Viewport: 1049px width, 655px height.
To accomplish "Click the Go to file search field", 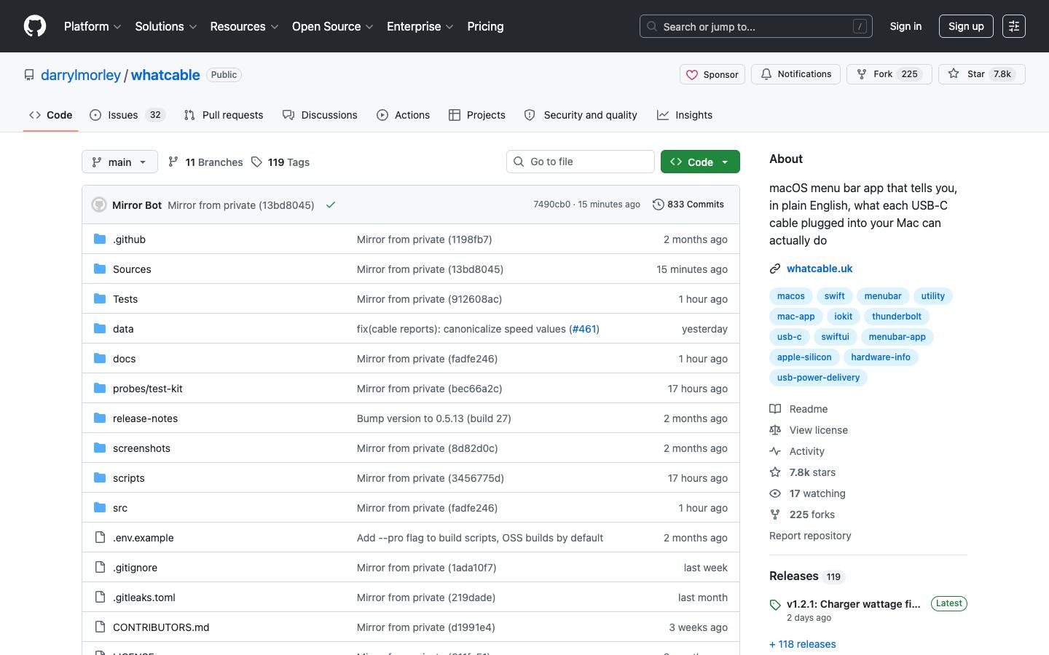I will click(x=581, y=162).
